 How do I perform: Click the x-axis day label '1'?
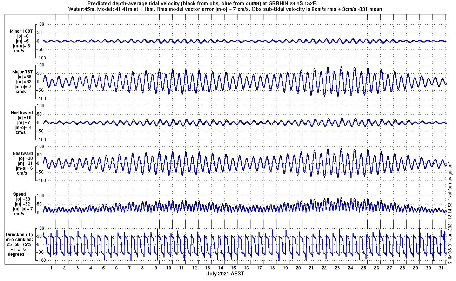[52, 268]
